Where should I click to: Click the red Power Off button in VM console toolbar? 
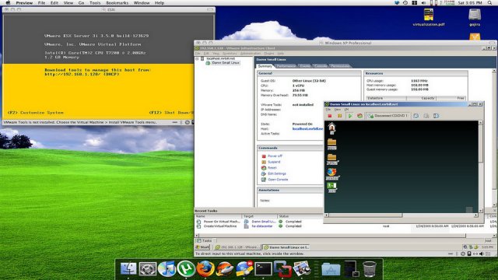point(330,116)
